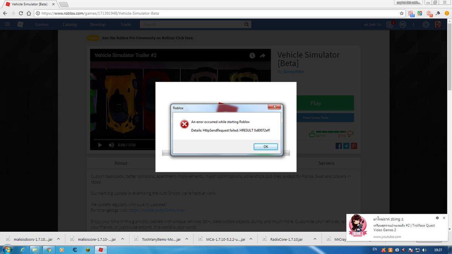The image size is (452, 254).
Task: Click the Chrome profile name button
Action: point(408,3)
